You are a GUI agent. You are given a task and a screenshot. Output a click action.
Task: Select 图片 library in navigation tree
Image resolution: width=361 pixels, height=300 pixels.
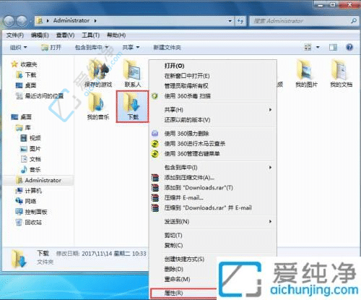[x=30, y=149]
